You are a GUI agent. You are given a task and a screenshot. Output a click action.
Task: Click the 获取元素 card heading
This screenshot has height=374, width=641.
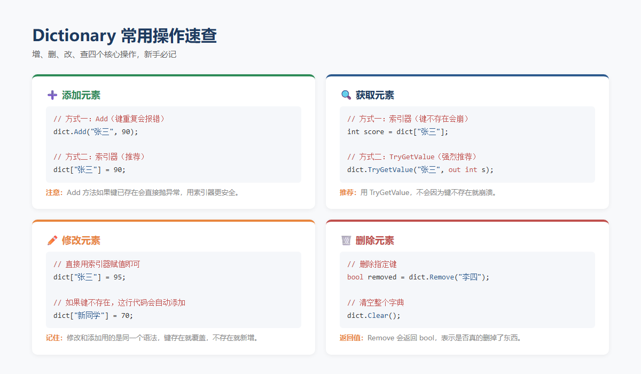pyautogui.click(x=375, y=95)
